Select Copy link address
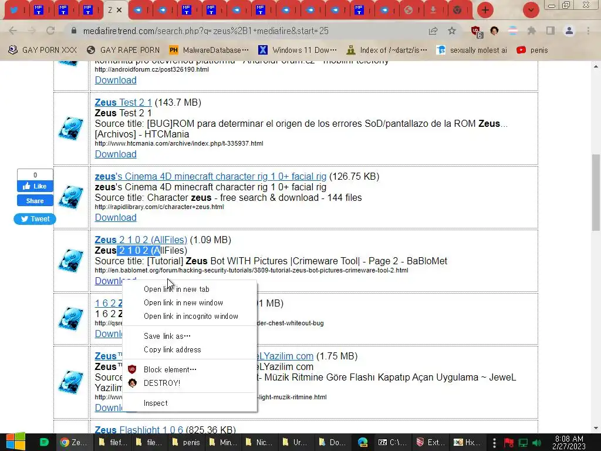This screenshot has height=451, width=601. [190, 349]
